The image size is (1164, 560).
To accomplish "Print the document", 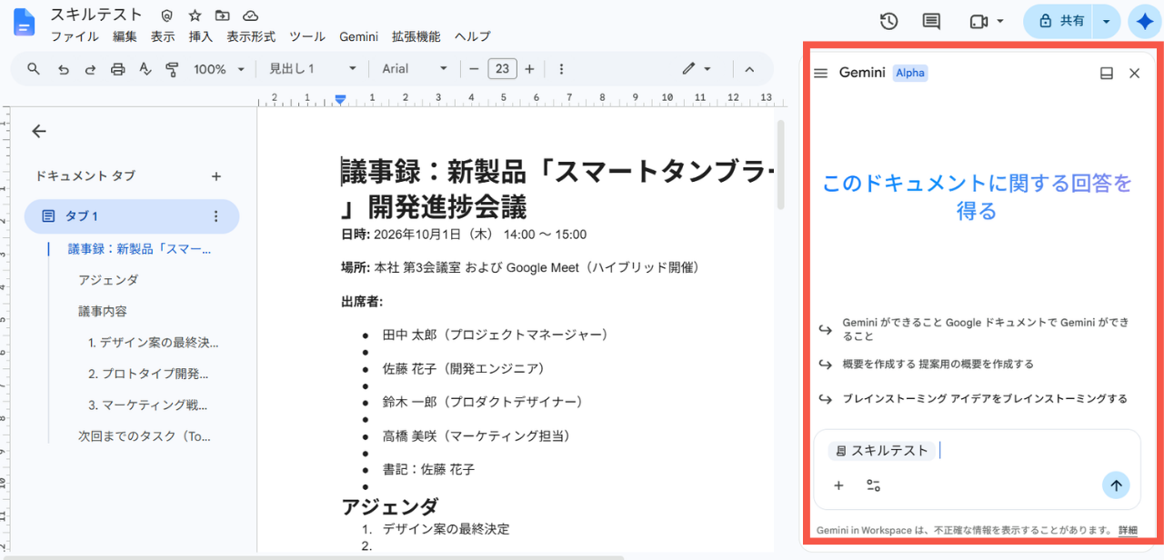I will 117,69.
